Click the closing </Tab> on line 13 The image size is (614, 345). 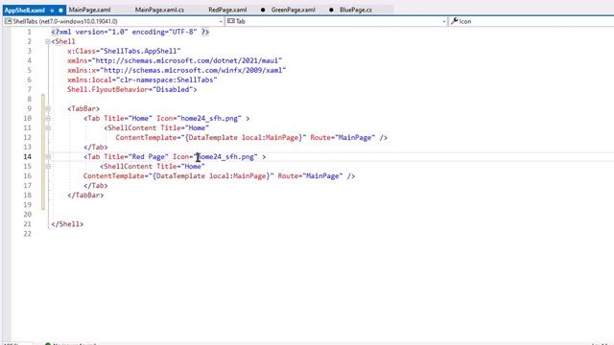96,147
